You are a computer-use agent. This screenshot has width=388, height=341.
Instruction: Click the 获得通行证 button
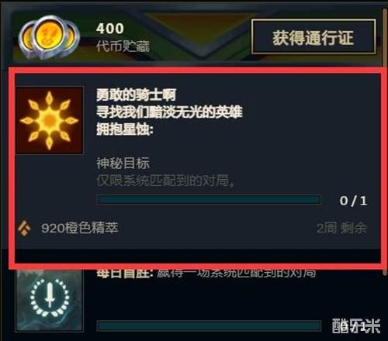314,36
